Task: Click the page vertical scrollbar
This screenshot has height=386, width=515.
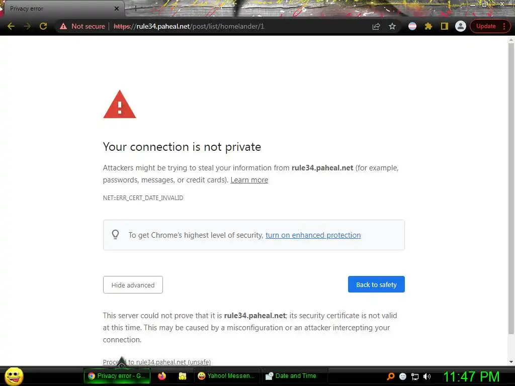Action: [x=511, y=189]
